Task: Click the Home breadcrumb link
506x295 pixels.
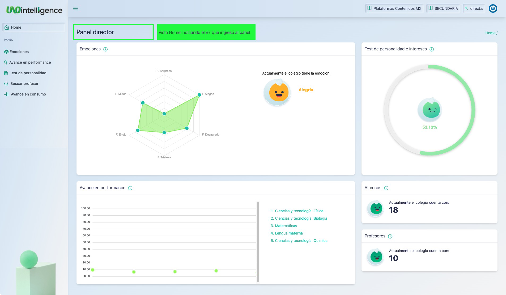Action: click(x=490, y=33)
